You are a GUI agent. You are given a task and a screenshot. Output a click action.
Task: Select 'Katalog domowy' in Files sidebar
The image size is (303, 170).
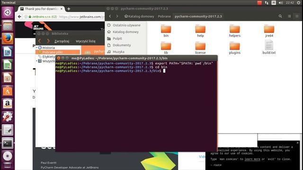pyautogui.click(x=125, y=32)
